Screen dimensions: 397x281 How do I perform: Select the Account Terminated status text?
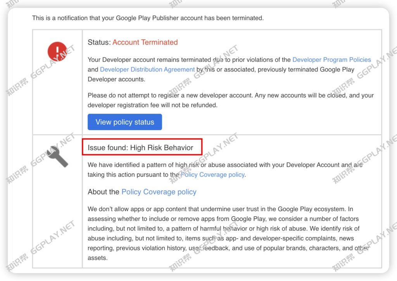coord(145,42)
